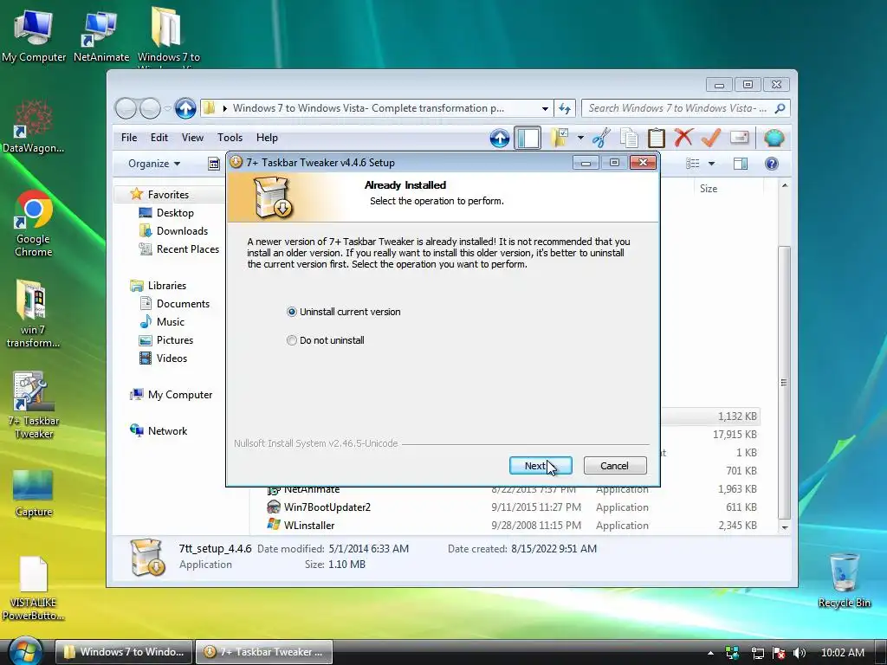887x665 pixels.
Task: Click scrollbar down arrow in file list
Action: tap(784, 527)
